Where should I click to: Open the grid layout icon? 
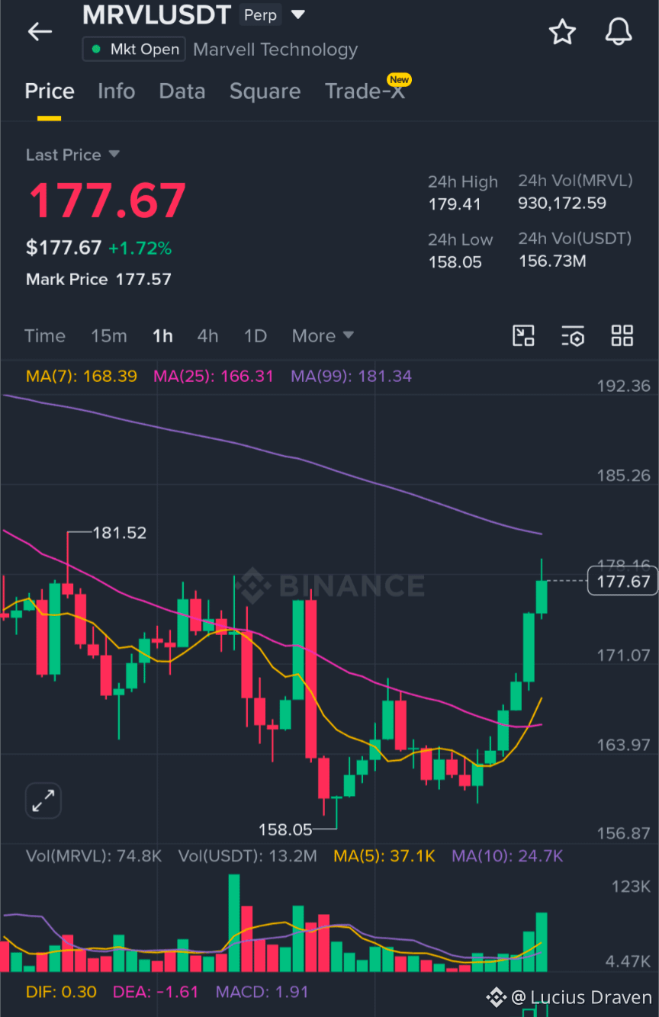622,335
